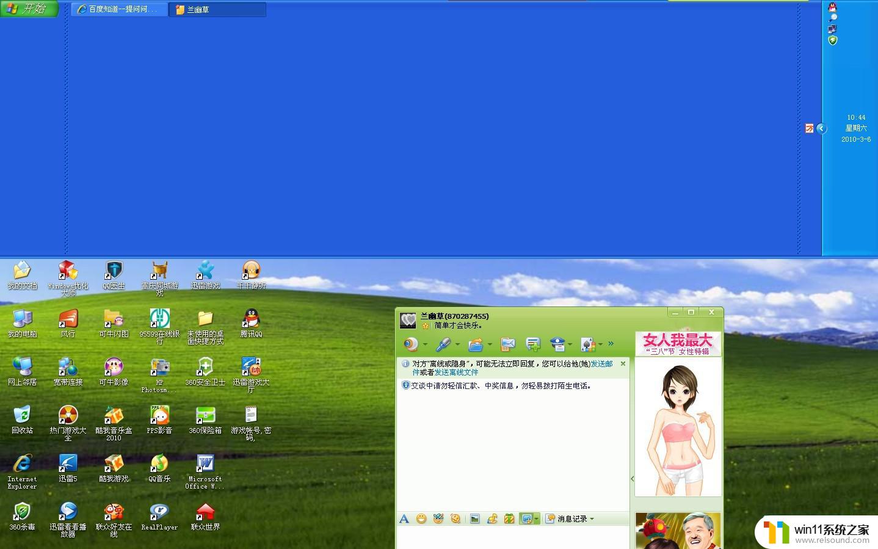The height and width of the screenshot is (549, 878).
Task: Click QQ penguin tray icon
Action: pyautogui.click(x=832, y=7)
